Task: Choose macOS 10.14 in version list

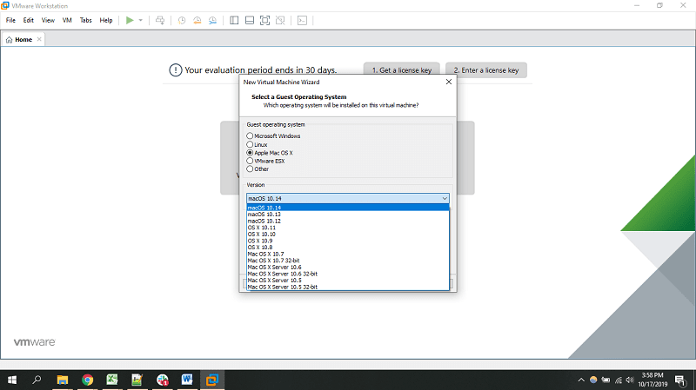Action: pyautogui.click(x=348, y=208)
